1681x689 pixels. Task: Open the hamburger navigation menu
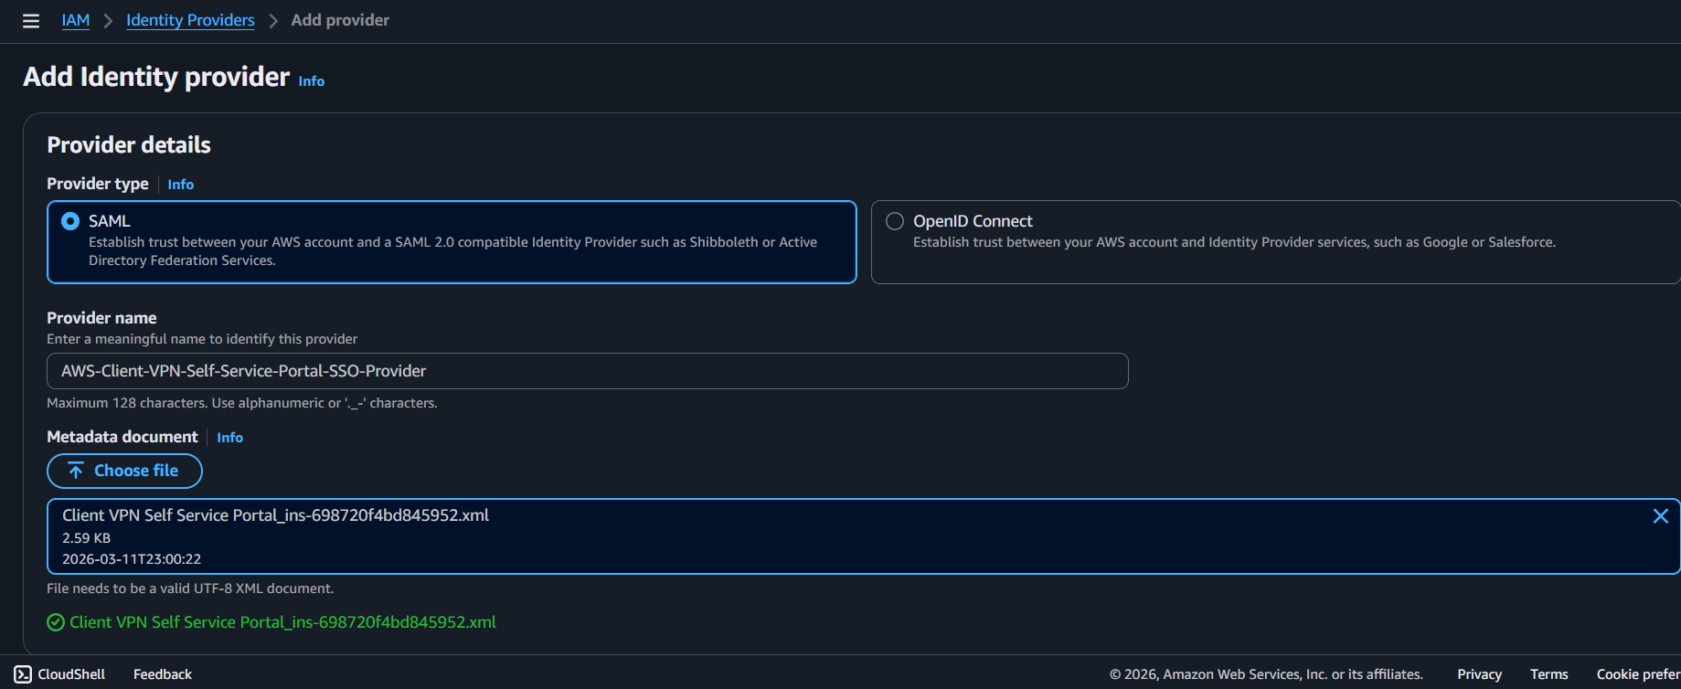(31, 21)
